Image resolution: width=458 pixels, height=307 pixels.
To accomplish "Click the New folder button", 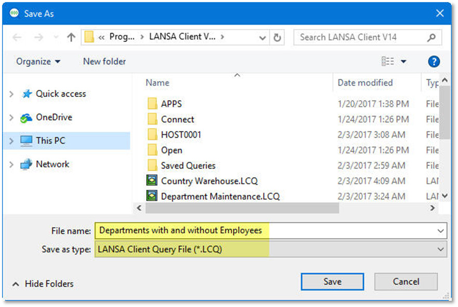I will 104,62.
